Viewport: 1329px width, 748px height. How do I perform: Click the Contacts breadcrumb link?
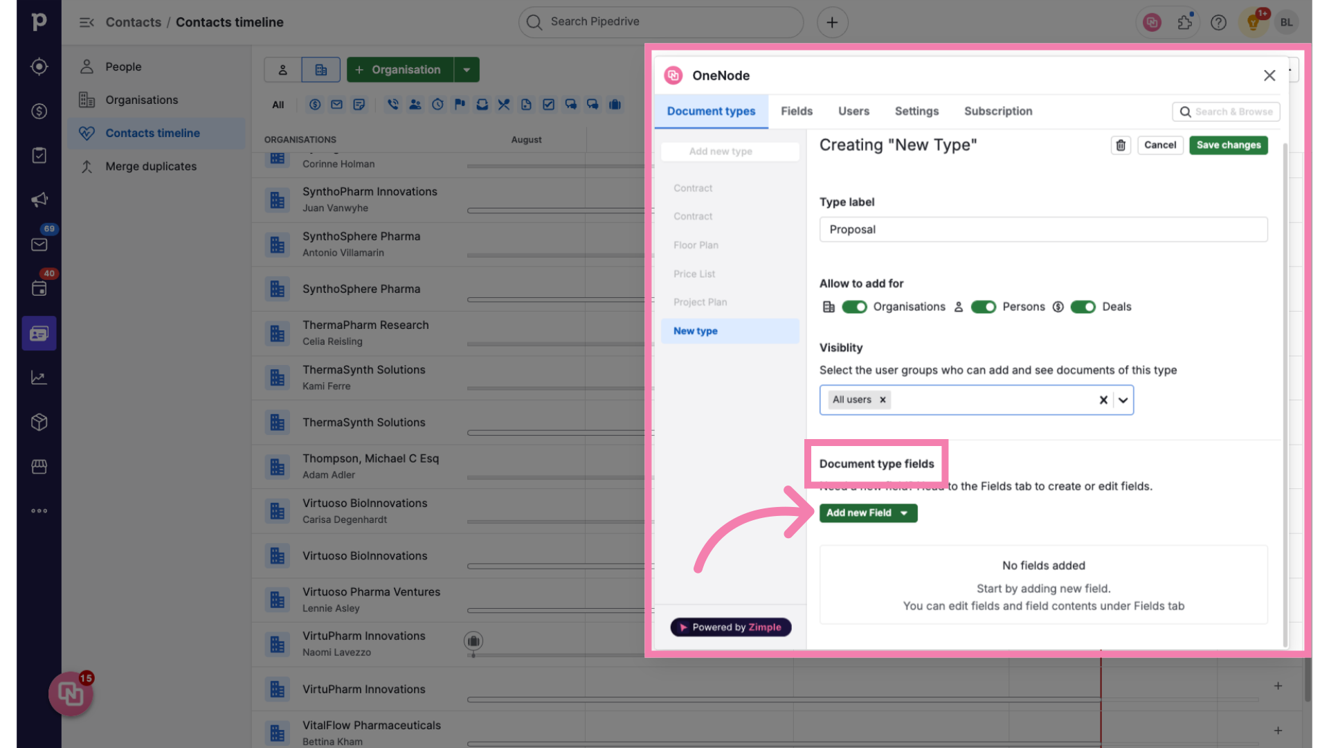click(133, 22)
